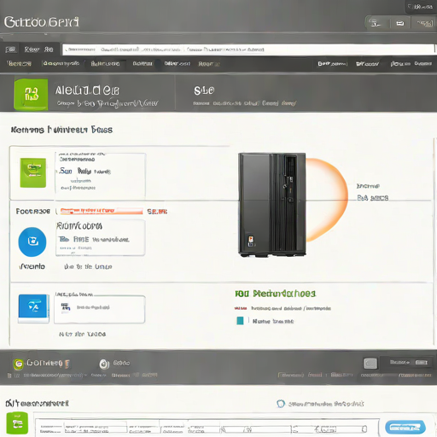Click the small icon inside the third card's box
437x437 pixels.
[x=66, y=307]
